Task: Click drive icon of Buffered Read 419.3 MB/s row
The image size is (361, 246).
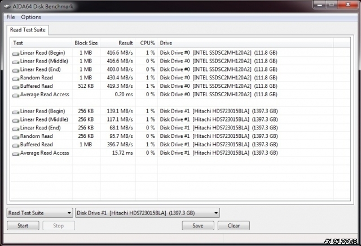Action: point(16,87)
